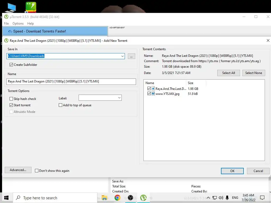Browse for folder with the ... button
The image size is (271, 203).
(131, 56)
